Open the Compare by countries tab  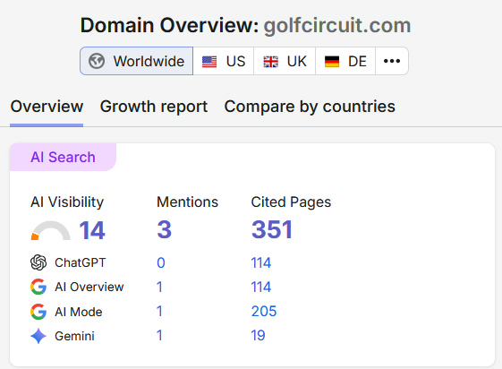coord(310,107)
